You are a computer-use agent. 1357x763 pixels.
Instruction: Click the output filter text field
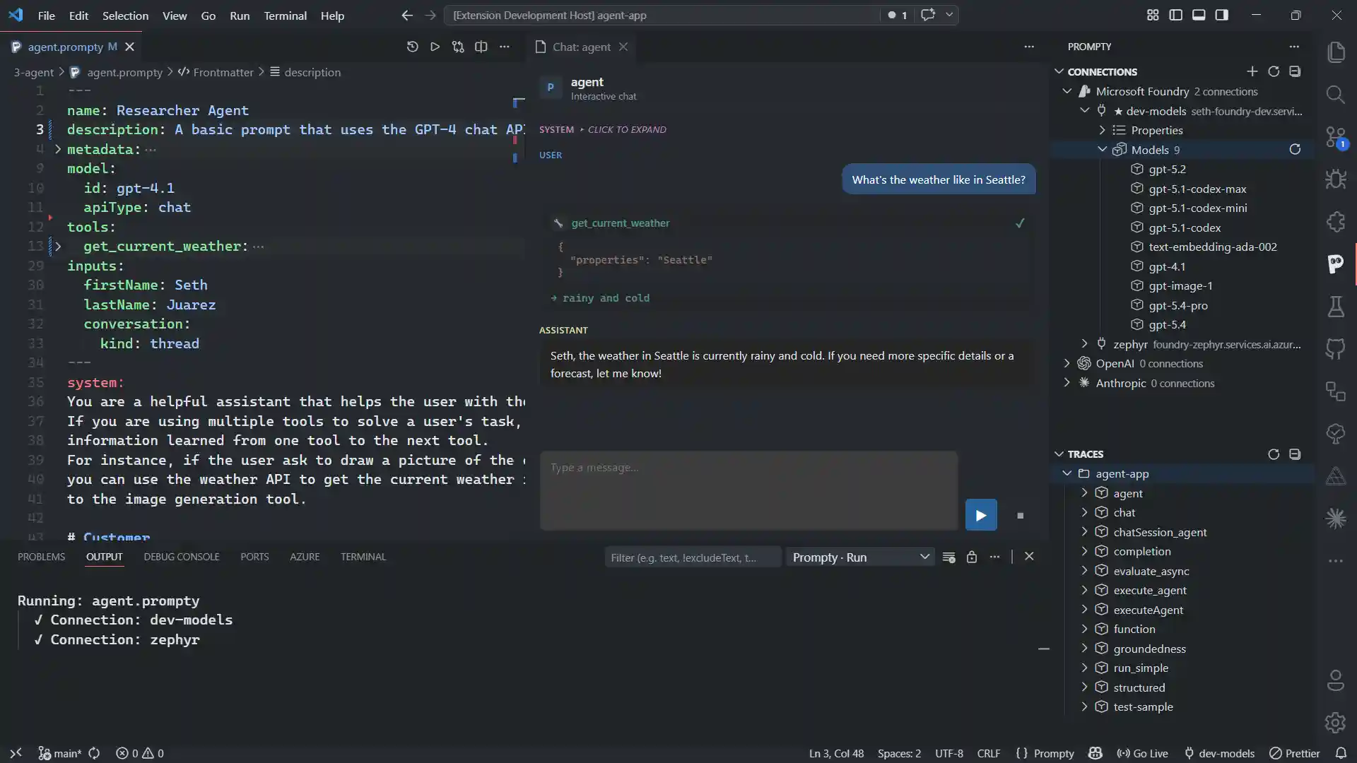click(x=693, y=557)
